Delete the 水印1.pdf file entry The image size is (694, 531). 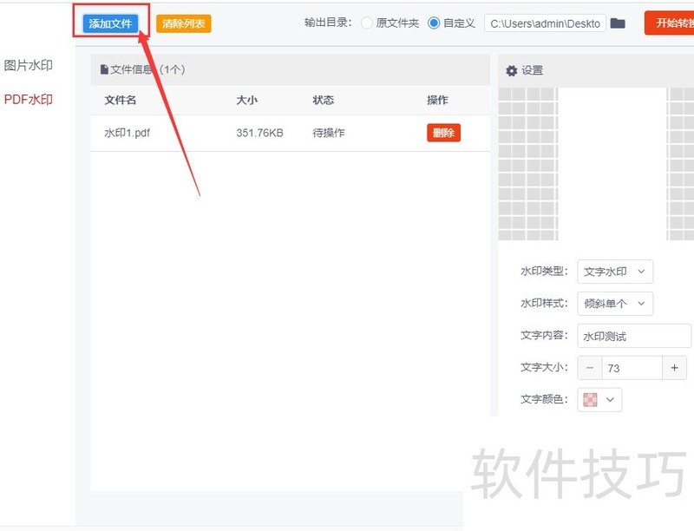coord(443,133)
